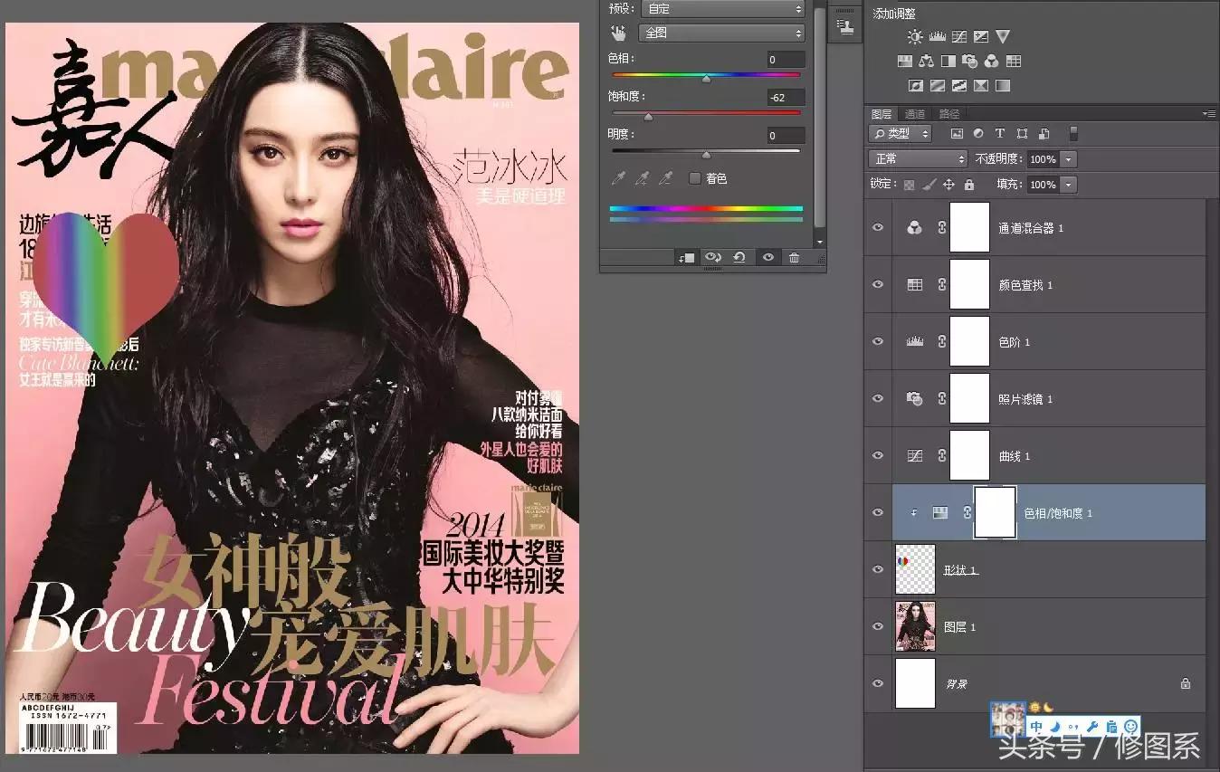Select the Color Balance scales icon

[927, 61]
